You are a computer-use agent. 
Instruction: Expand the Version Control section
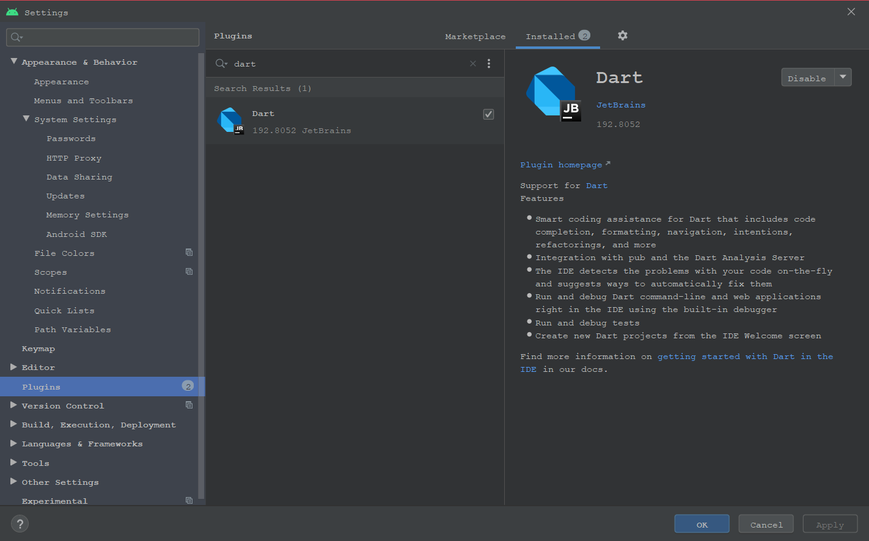point(13,405)
